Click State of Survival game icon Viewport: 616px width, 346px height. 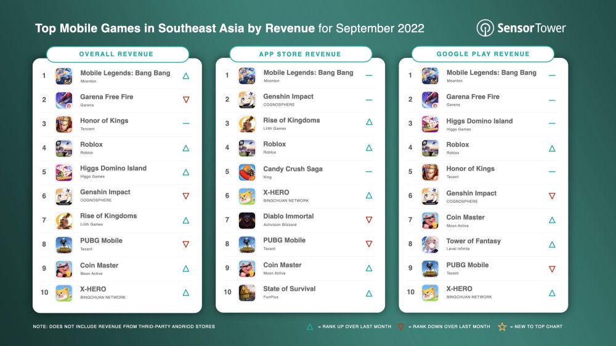[x=247, y=293]
